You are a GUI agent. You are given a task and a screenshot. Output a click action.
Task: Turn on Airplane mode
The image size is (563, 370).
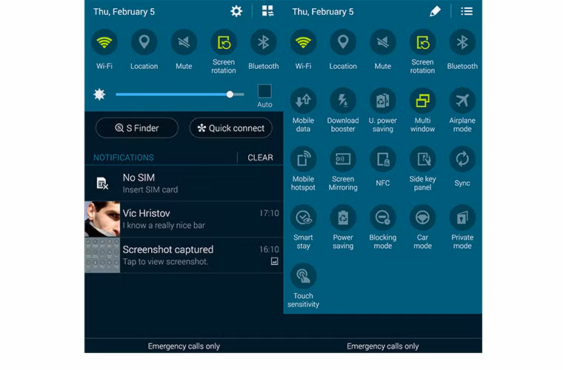462,101
